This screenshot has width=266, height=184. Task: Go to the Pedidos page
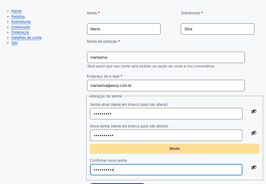click(18, 17)
